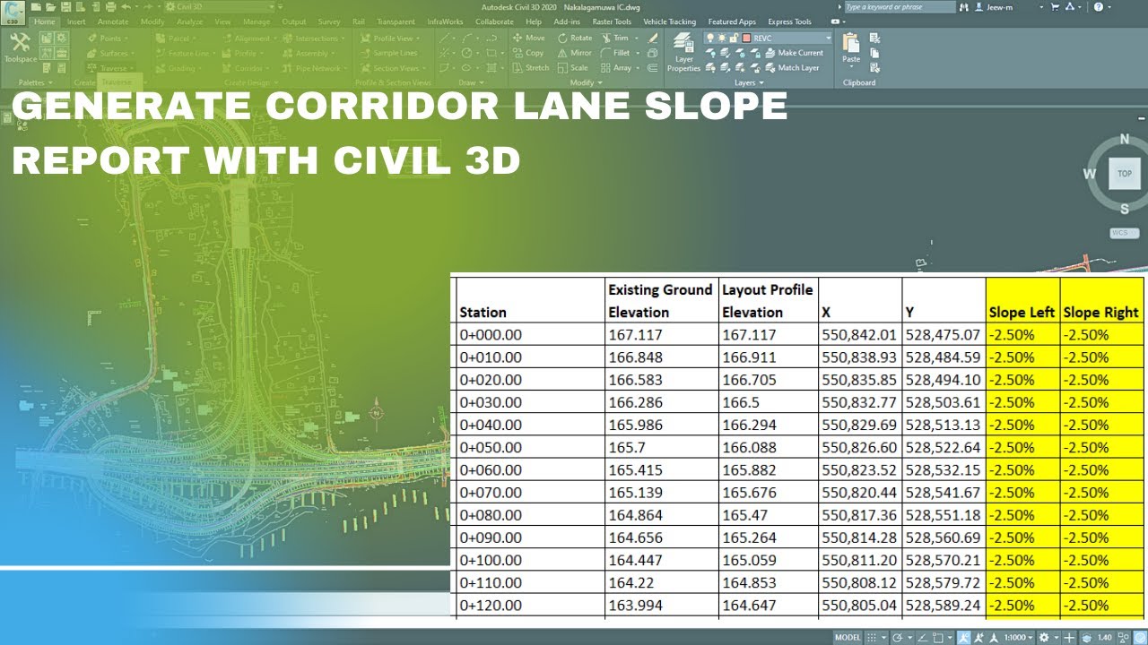Click the workspace switching gear icon in status bar
The image size is (1148, 645).
(1043, 638)
